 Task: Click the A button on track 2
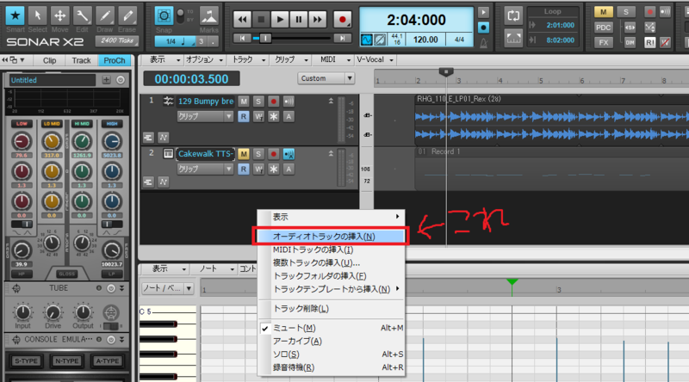pyautogui.click(x=289, y=169)
